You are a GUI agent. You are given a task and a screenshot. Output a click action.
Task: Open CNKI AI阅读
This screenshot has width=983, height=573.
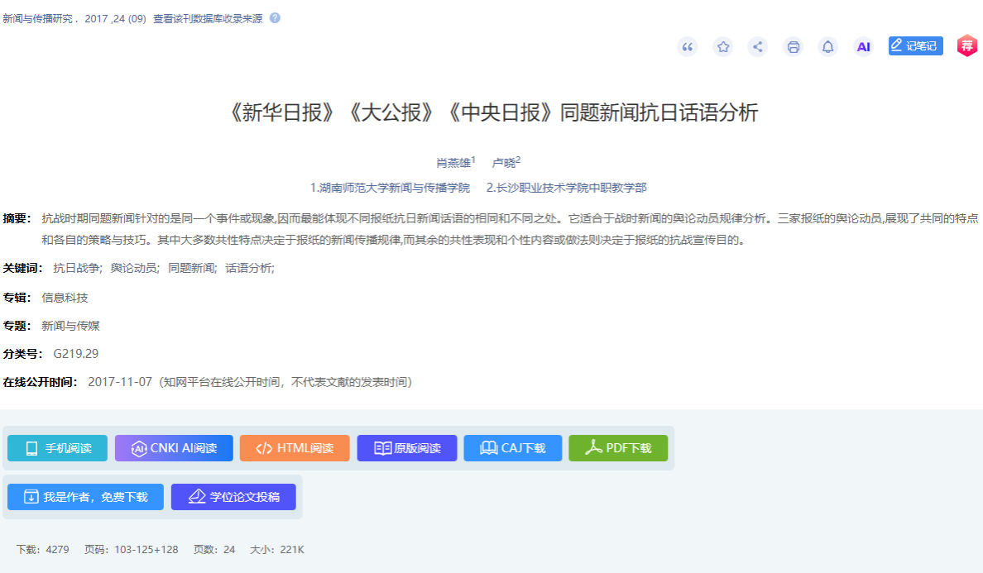click(x=174, y=448)
